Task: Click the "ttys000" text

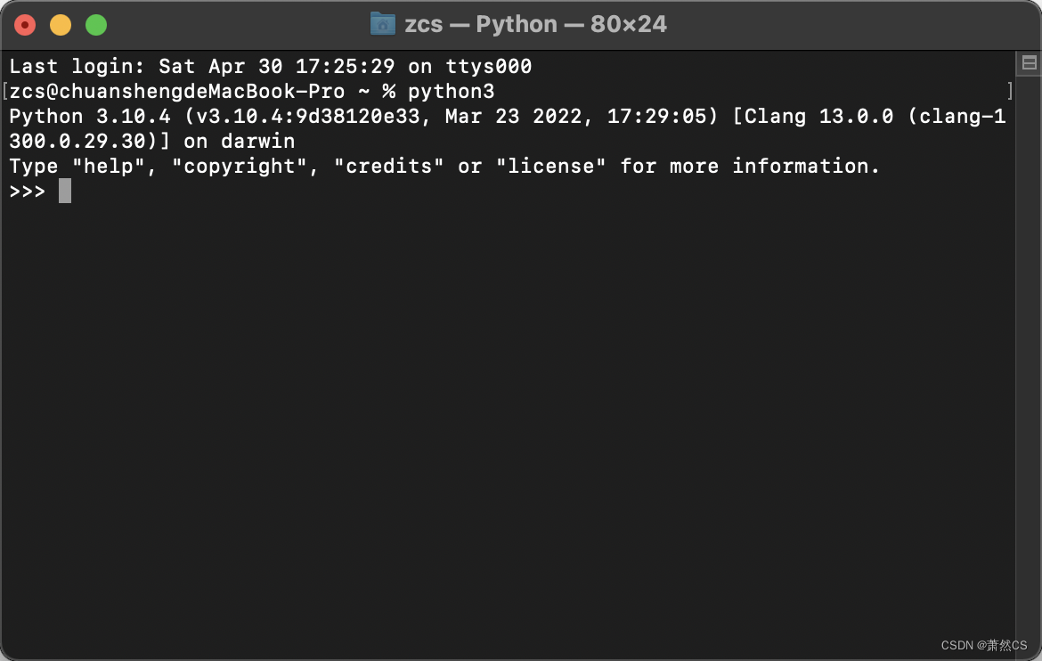Action: coord(487,66)
